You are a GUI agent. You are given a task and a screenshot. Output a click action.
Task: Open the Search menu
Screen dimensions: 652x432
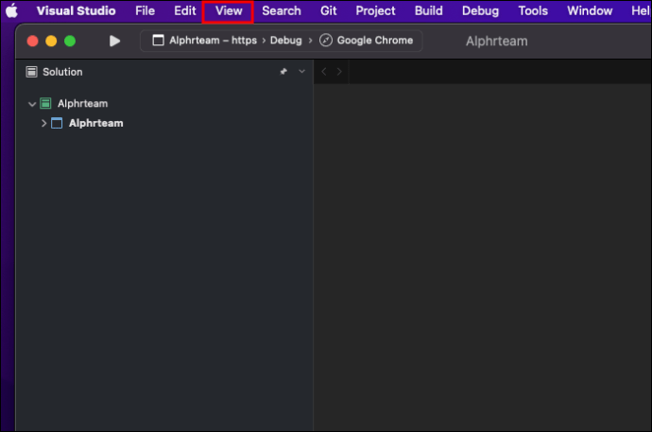pos(281,10)
